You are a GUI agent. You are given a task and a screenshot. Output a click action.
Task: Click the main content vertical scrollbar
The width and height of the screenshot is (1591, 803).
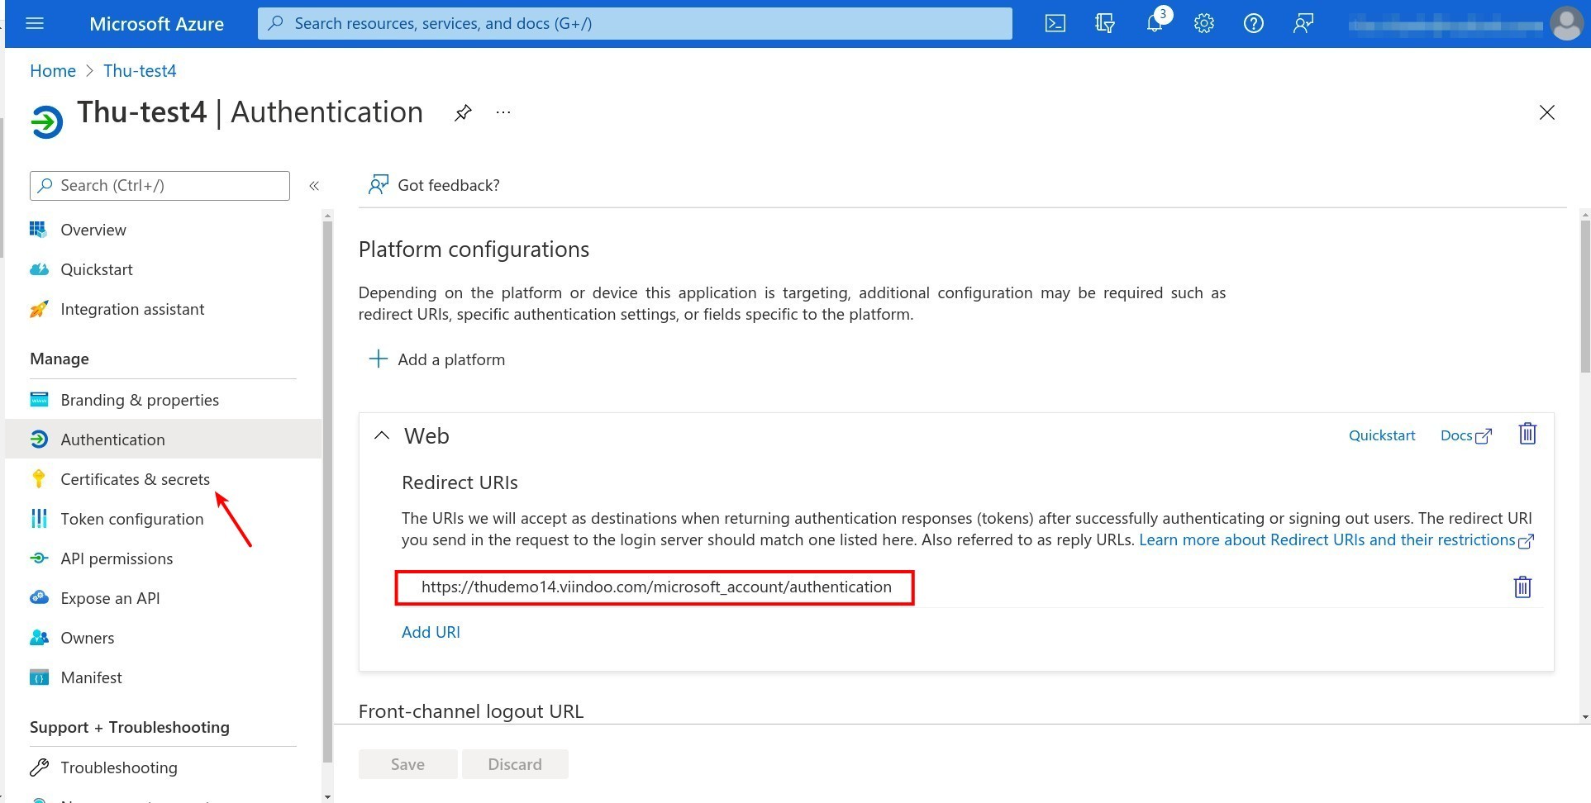(1584, 297)
